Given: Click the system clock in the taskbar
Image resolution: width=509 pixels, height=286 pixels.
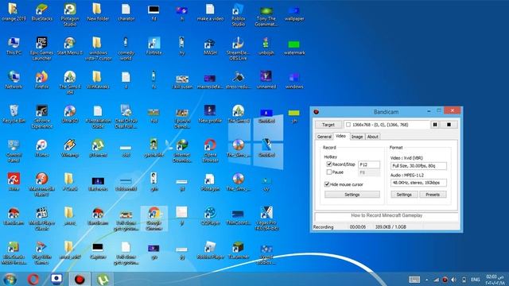Looking at the screenshot, I should [495, 280].
